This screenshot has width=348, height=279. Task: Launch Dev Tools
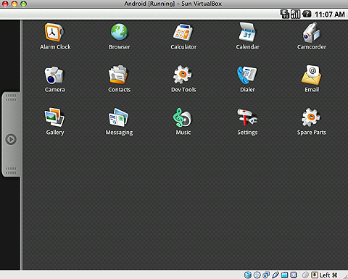pos(183,79)
